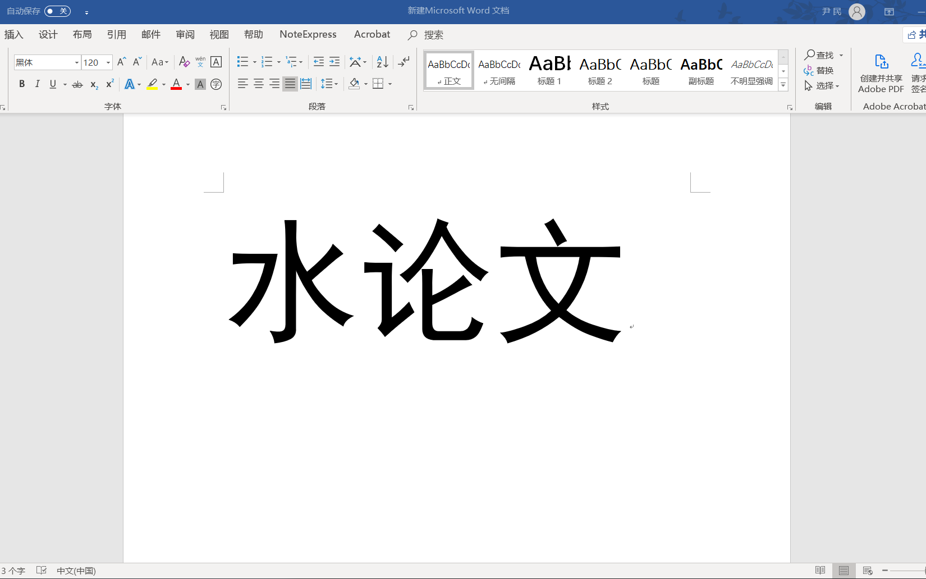The image size is (926, 579).
Task: Open font name dropdown
Action: click(77, 62)
